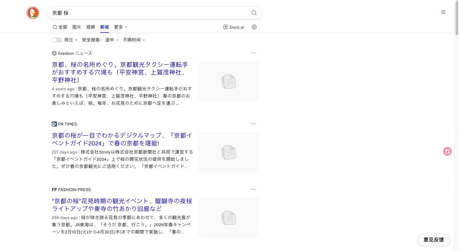Open the safe search 适中 dropdown
This screenshot has width=459, height=250.
tap(112, 40)
